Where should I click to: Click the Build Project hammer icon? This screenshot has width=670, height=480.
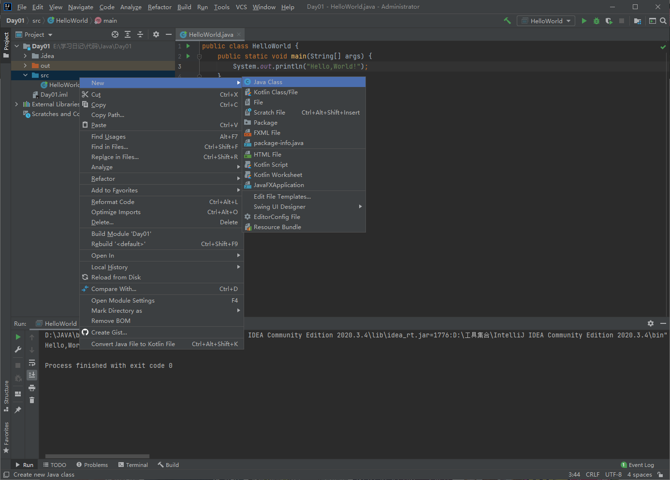click(507, 21)
